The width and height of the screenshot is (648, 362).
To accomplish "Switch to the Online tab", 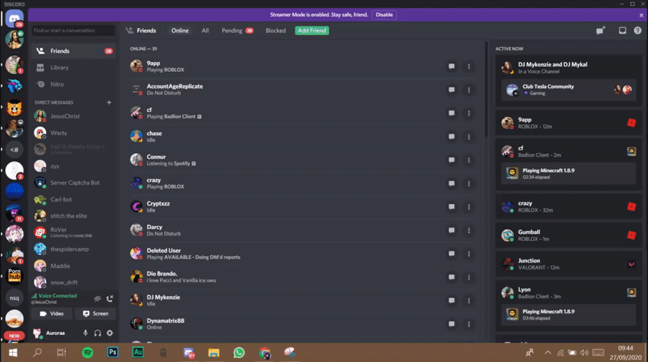I will click(x=179, y=30).
